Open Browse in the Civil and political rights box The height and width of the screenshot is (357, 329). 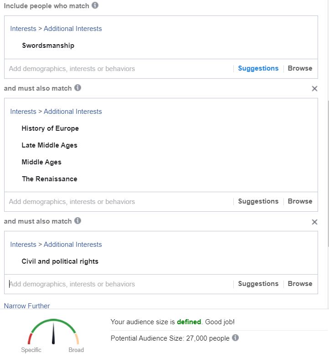point(300,284)
